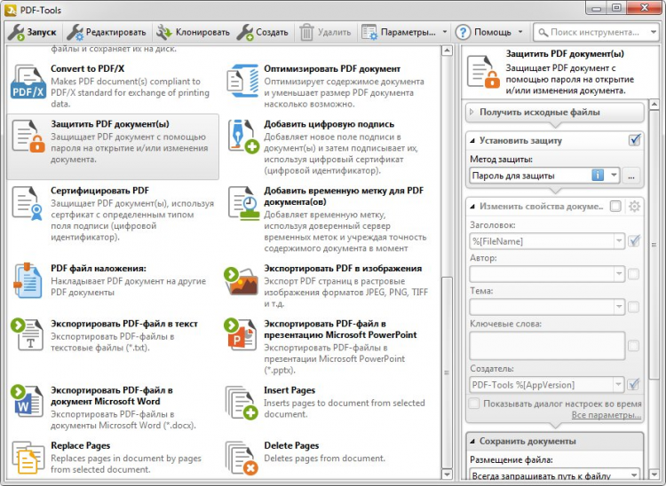
Task: Select the Экспортировать PDF в изображения icon
Action: point(241,281)
